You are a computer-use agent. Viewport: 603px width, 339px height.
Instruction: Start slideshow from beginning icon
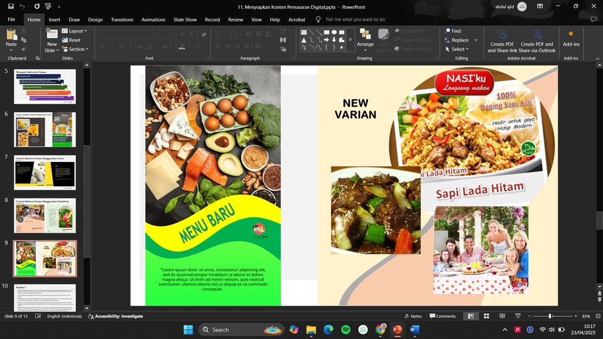click(48, 6)
